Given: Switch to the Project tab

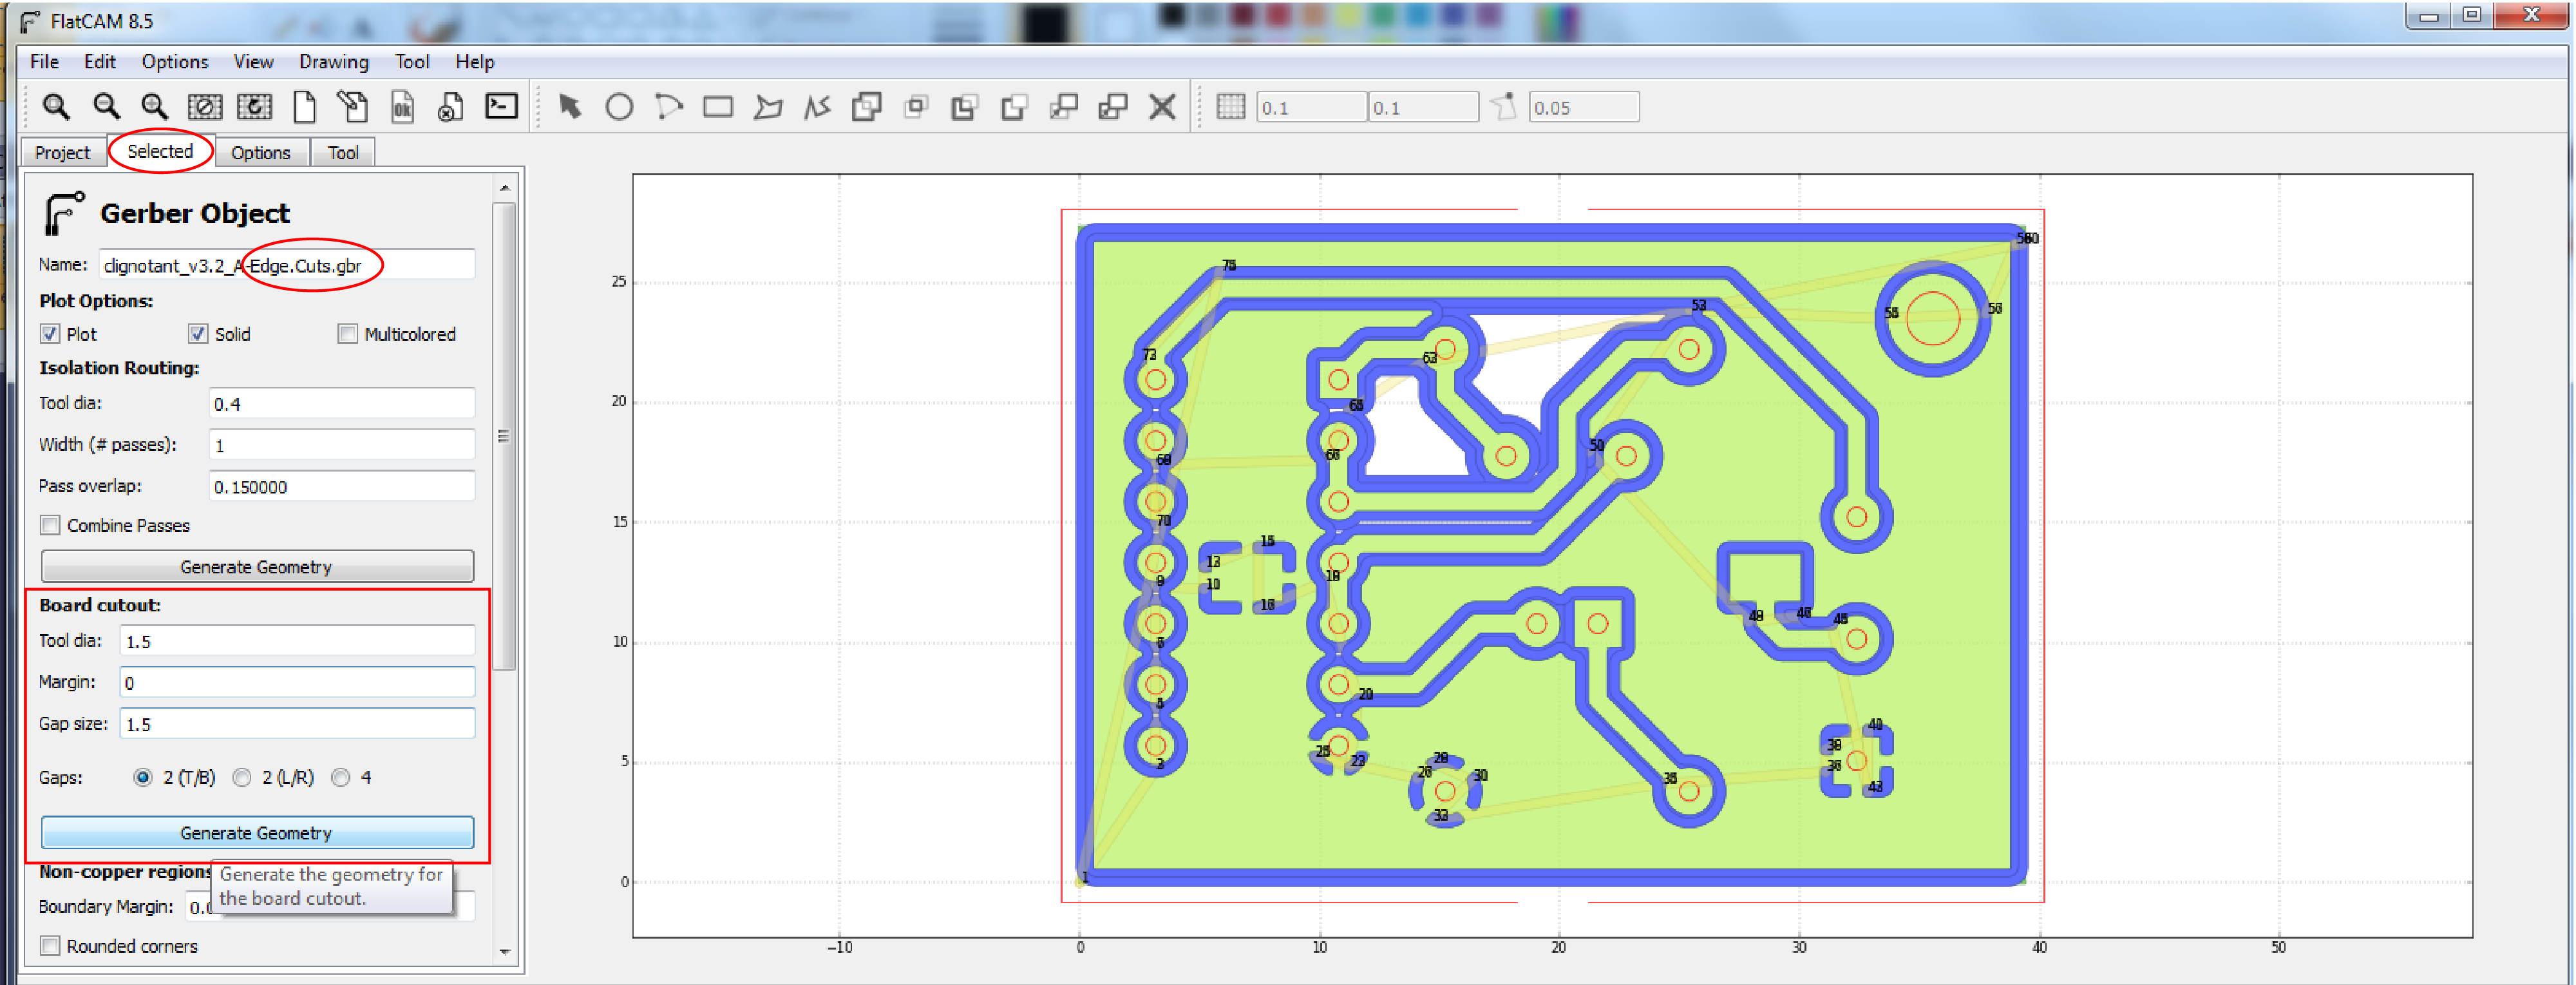Looking at the screenshot, I should click(x=62, y=152).
